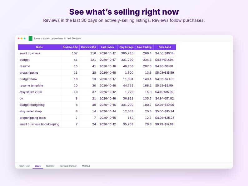Select the 'budget budgeting' niche cell

[39, 105]
